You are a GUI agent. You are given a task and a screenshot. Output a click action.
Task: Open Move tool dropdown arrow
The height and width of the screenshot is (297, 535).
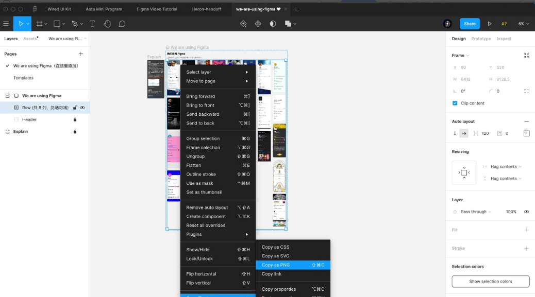pyautogui.click(x=28, y=24)
